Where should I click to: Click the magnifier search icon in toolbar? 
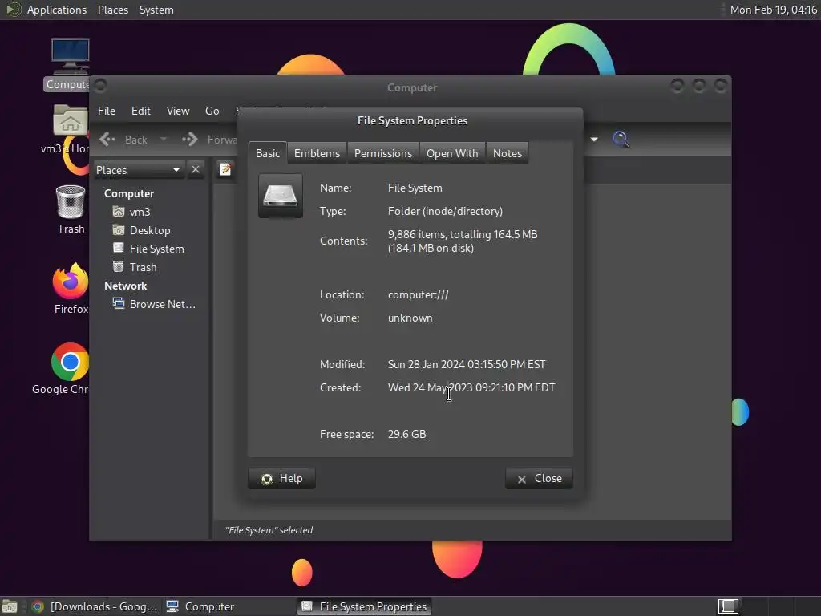click(x=621, y=139)
